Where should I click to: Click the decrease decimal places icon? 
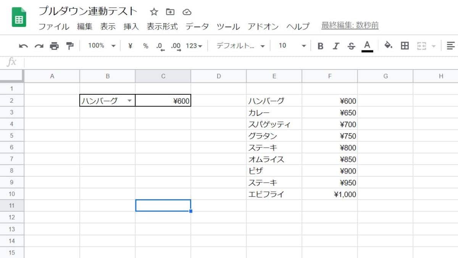click(161, 45)
